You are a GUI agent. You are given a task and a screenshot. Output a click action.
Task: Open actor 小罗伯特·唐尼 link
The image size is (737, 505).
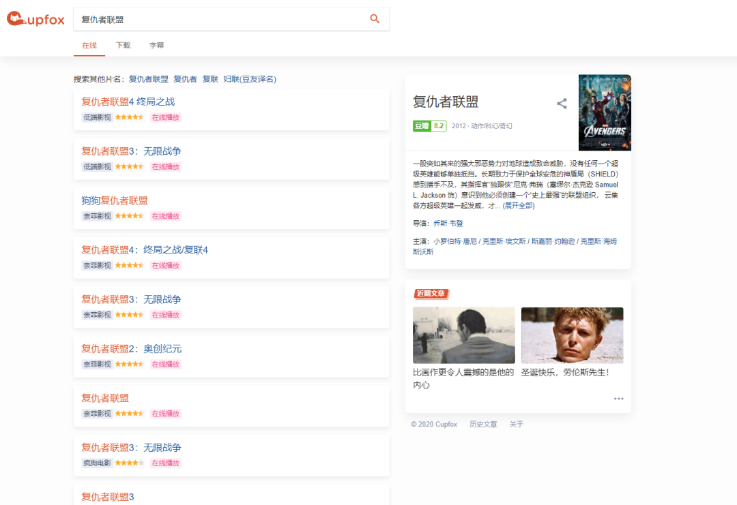point(455,241)
